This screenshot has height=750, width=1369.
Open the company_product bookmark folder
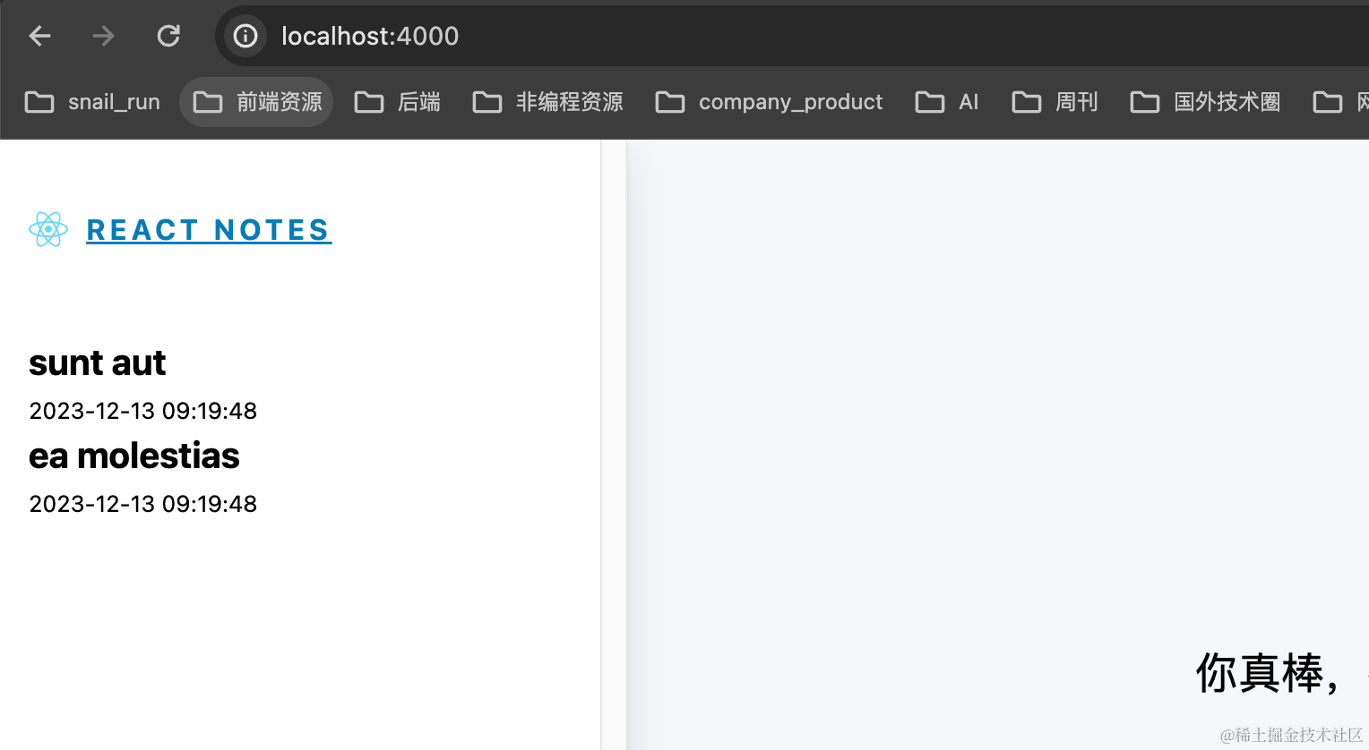coord(769,102)
